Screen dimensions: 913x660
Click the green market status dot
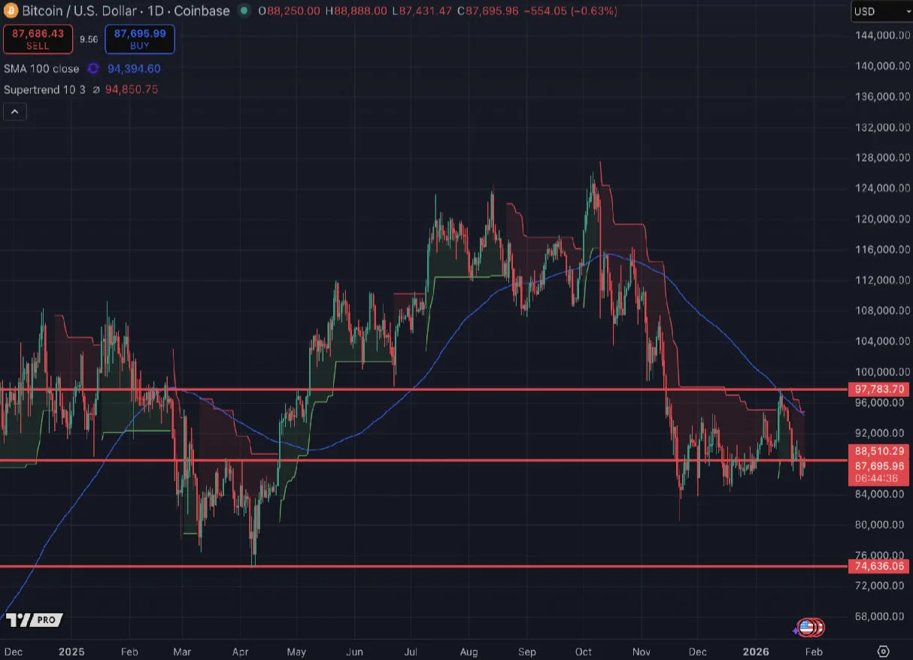pos(243,11)
